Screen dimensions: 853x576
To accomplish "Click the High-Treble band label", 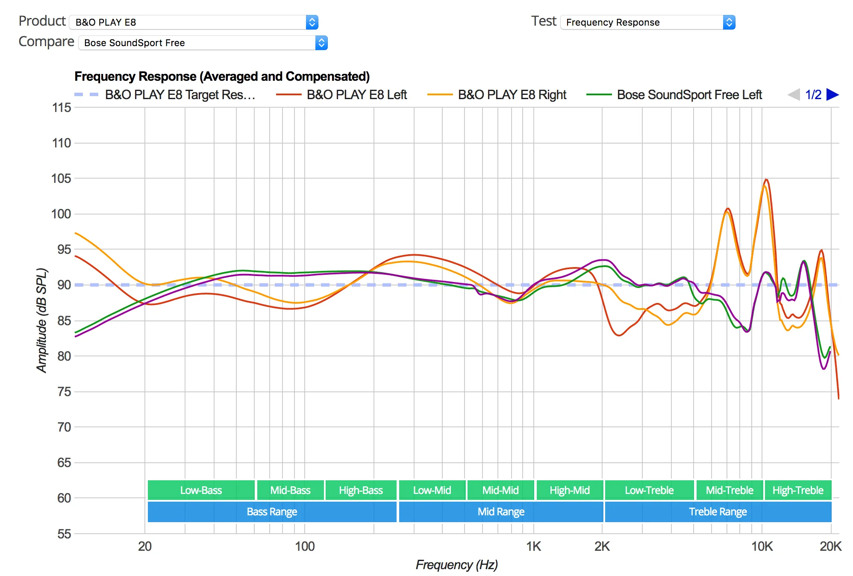I will point(797,490).
